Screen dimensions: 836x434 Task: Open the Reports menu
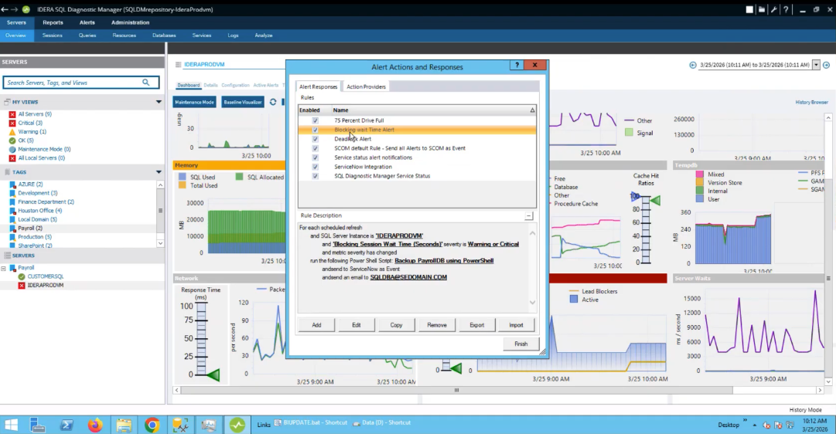tap(53, 22)
